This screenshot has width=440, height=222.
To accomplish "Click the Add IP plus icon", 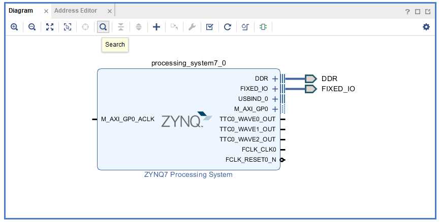I will [x=156, y=27].
